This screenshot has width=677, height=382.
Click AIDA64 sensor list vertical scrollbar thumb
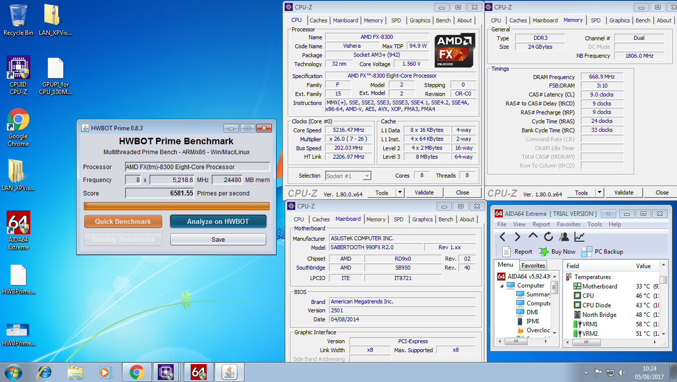coord(663,280)
